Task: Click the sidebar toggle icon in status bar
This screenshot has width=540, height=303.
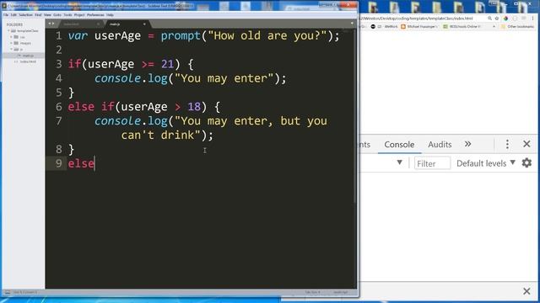Action: coord(8,292)
